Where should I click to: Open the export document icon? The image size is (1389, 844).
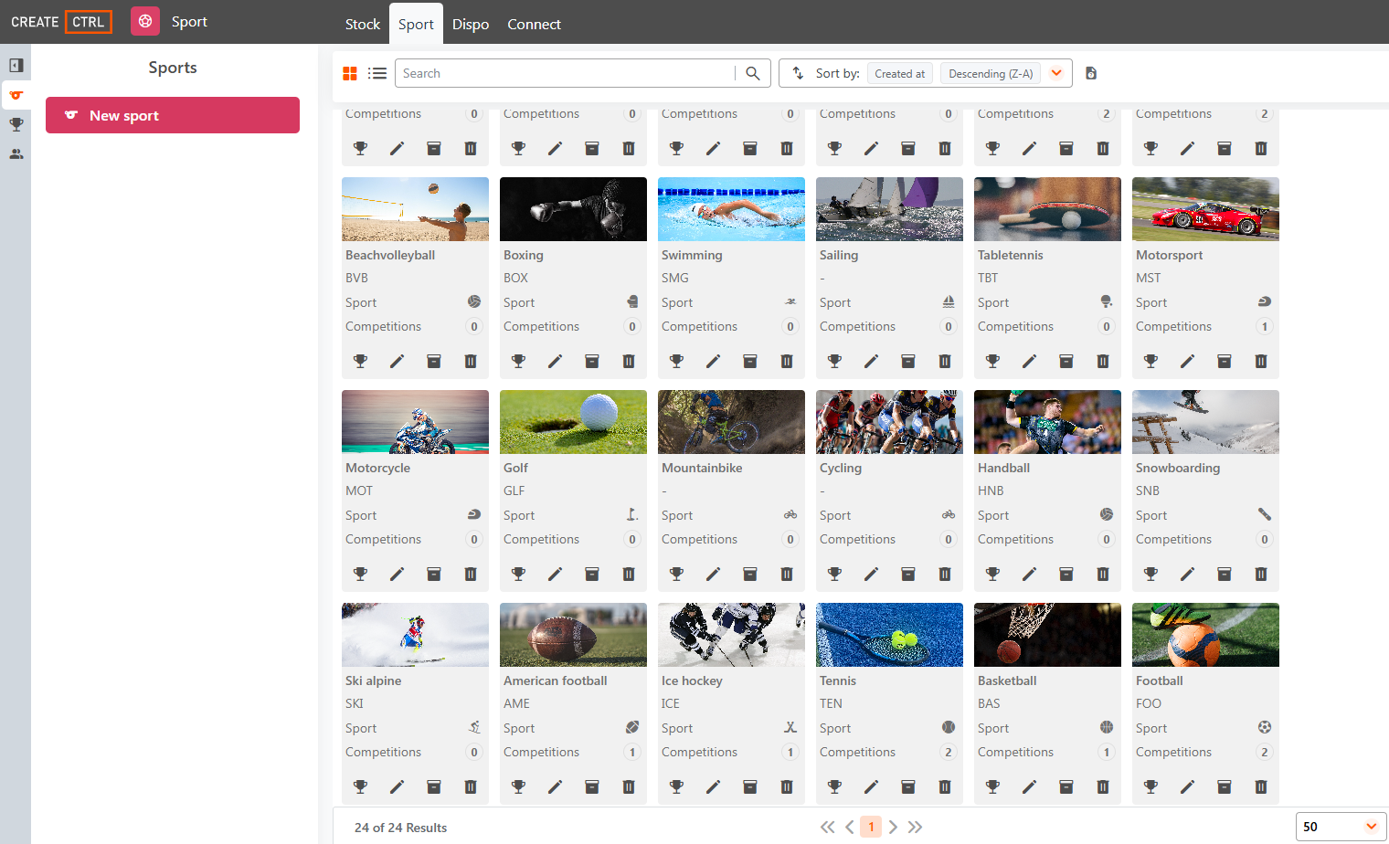1091,73
